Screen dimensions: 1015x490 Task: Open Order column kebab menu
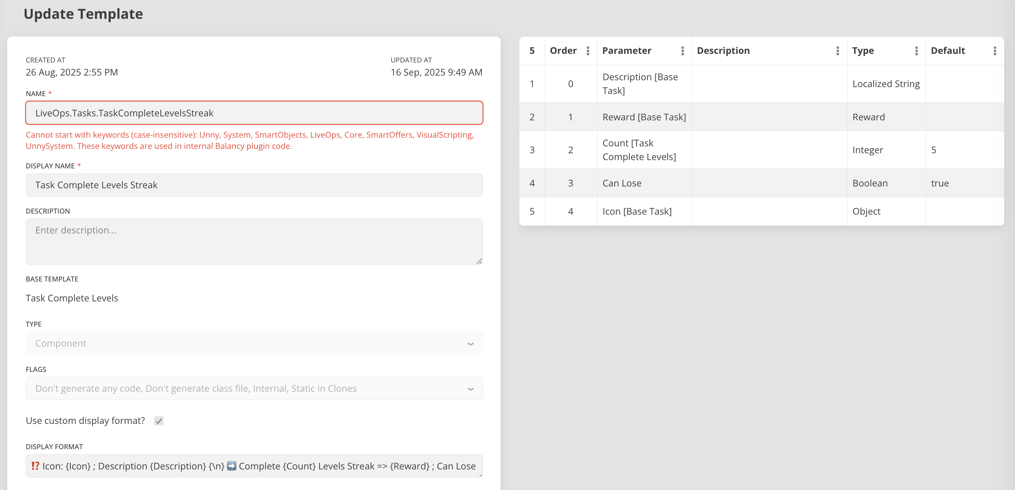pyautogui.click(x=587, y=51)
